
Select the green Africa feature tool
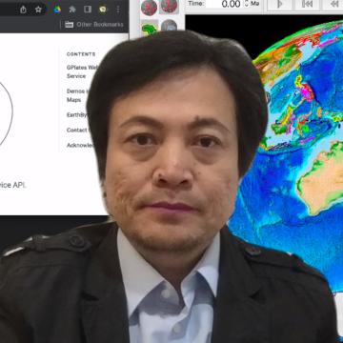[150, 29]
